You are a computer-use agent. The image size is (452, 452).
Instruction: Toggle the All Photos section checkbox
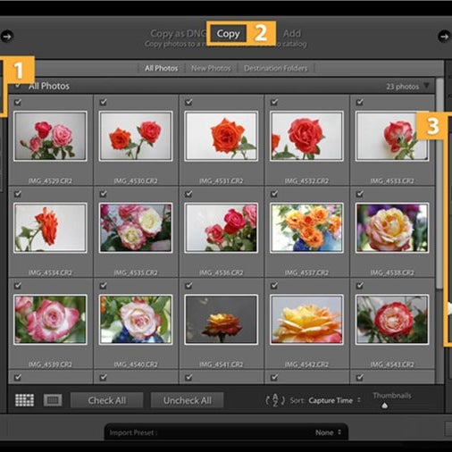pyautogui.click(x=18, y=86)
